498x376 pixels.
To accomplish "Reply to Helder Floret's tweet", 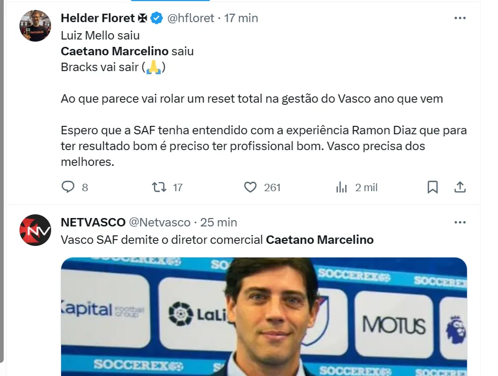I will click(68, 187).
